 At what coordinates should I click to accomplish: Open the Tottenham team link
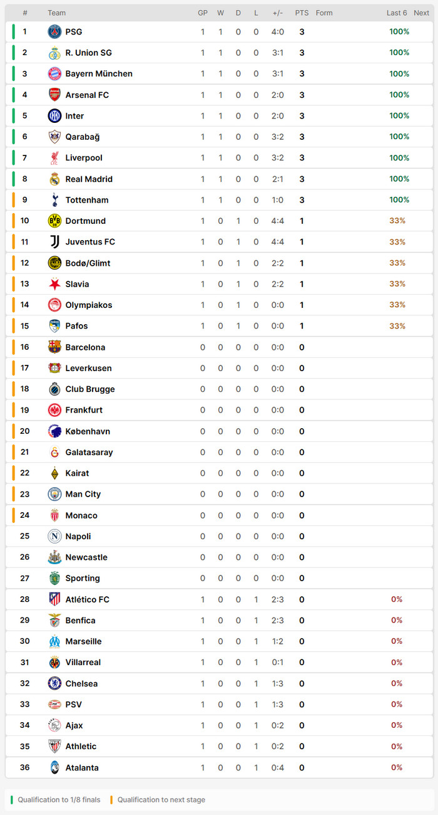[87, 200]
